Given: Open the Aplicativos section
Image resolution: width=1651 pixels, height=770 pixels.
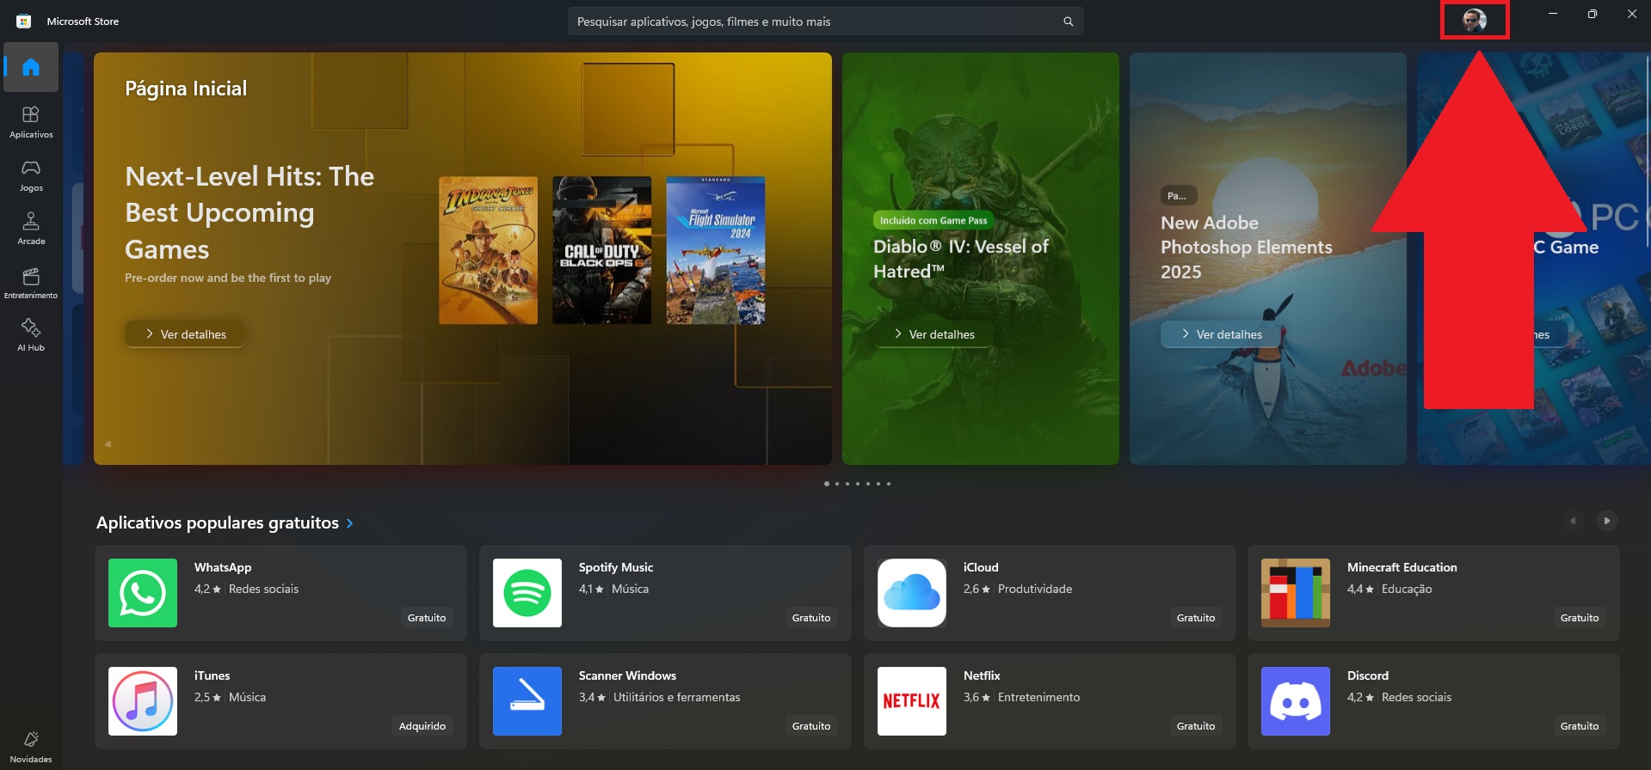Looking at the screenshot, I should click(31, 122).
